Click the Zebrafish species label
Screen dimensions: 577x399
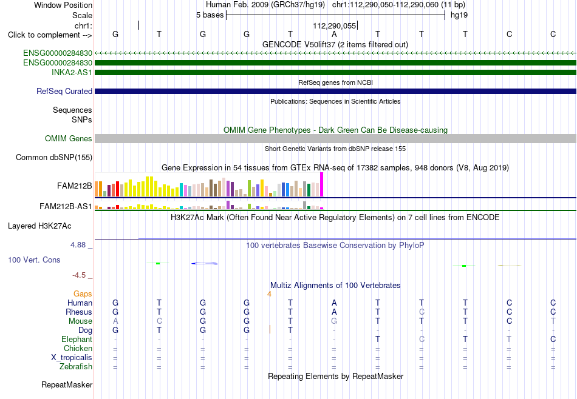[76, 366]
